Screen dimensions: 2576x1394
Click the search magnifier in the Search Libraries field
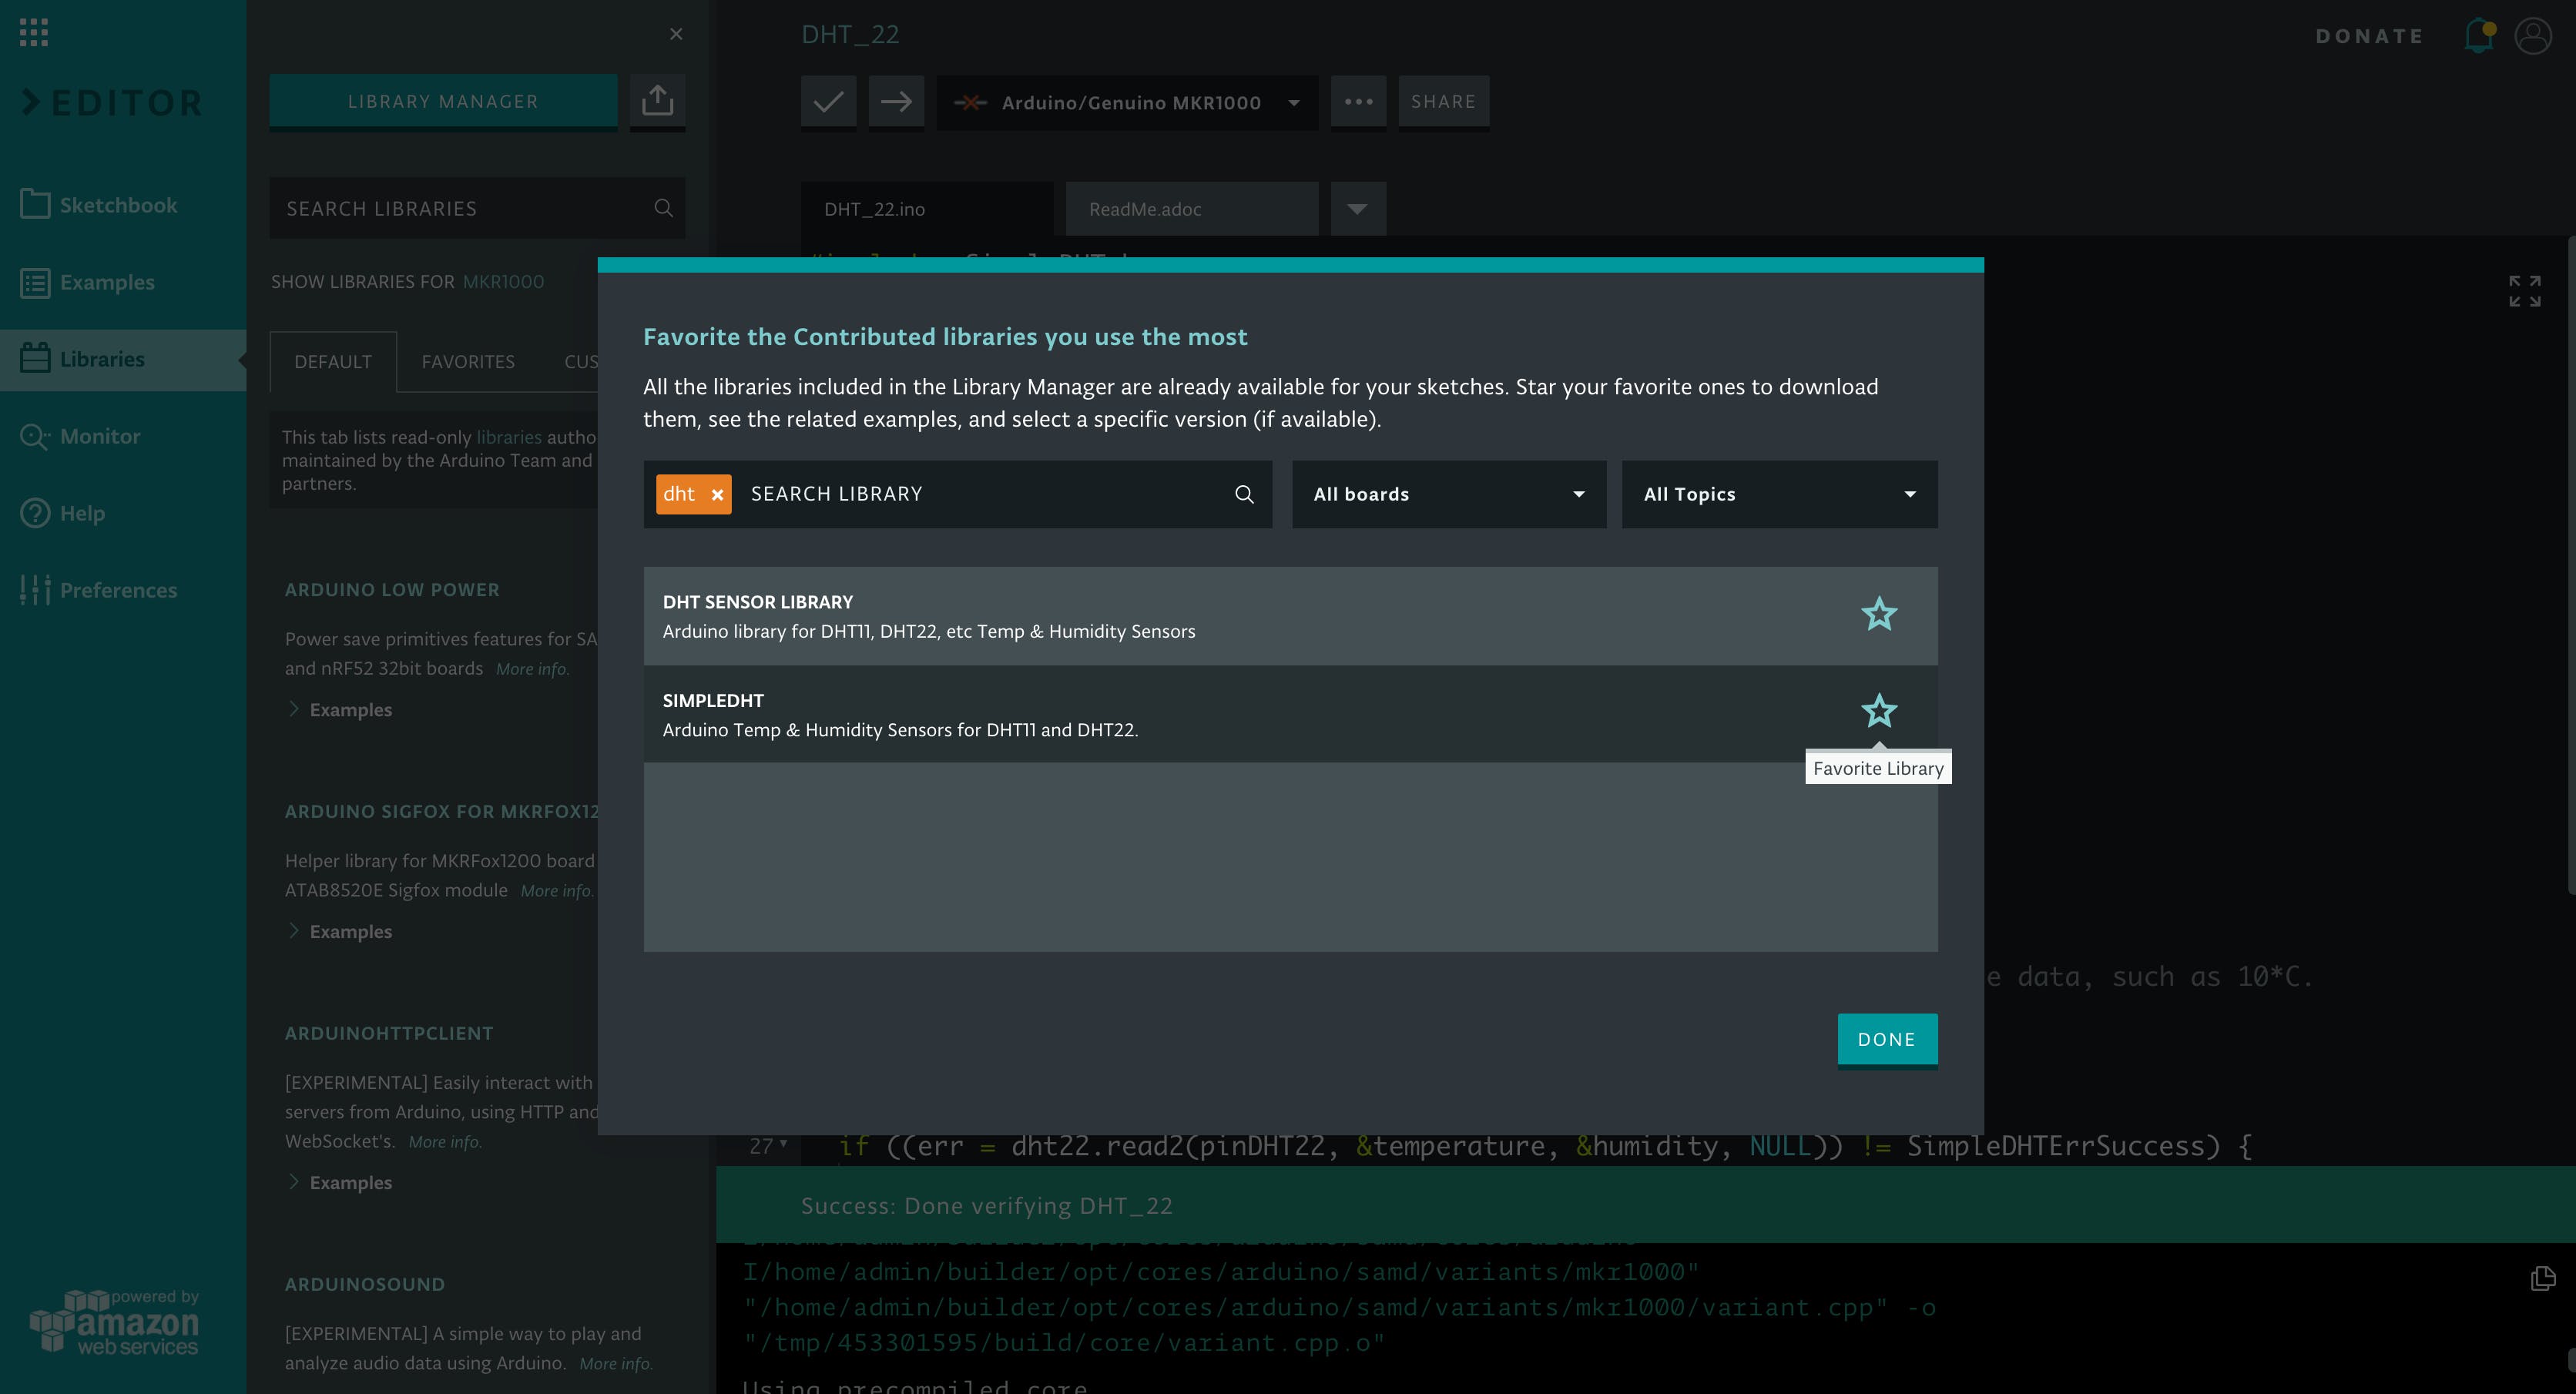[663, 208]
